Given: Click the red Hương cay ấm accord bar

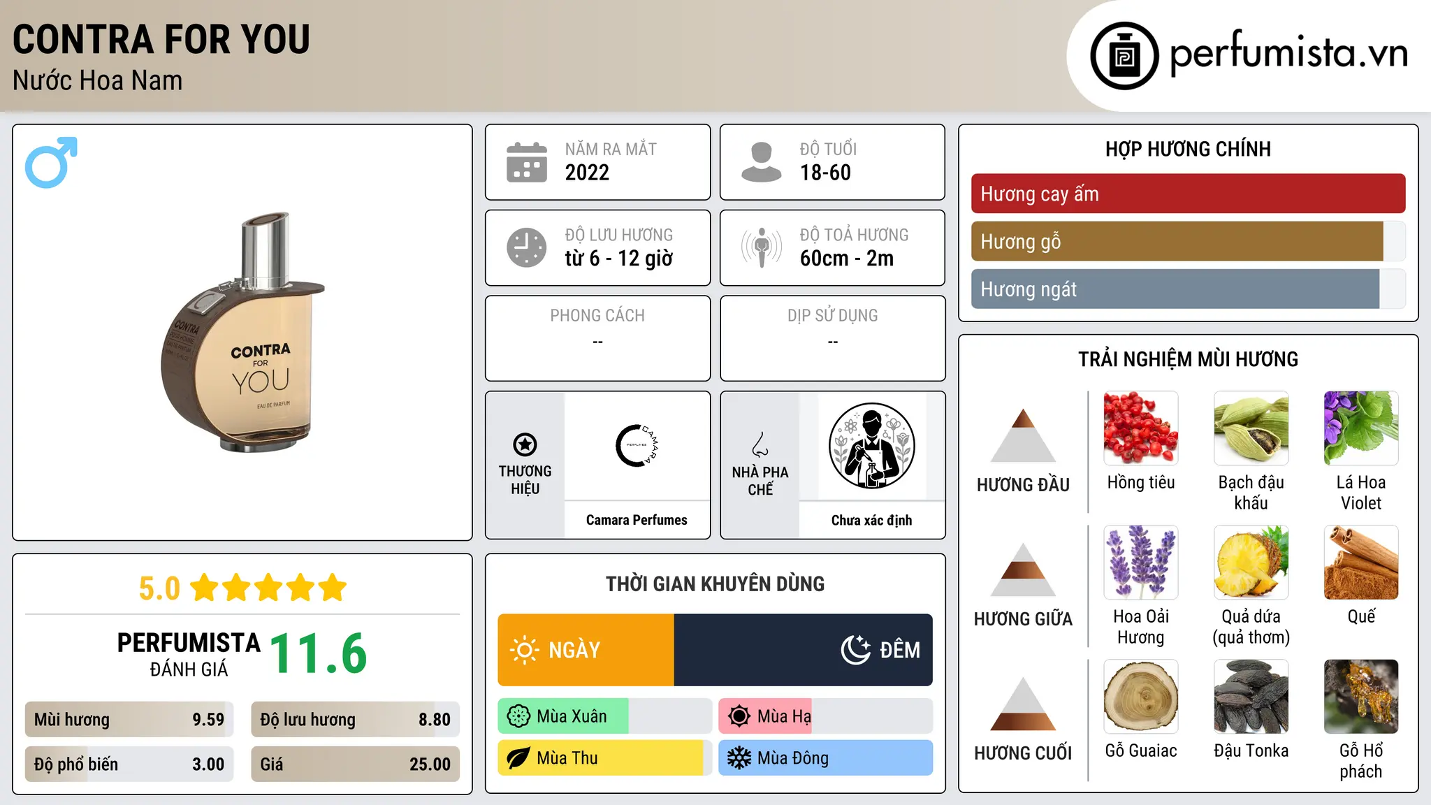Looking at the screenshot, I should tap(1188, 194).
